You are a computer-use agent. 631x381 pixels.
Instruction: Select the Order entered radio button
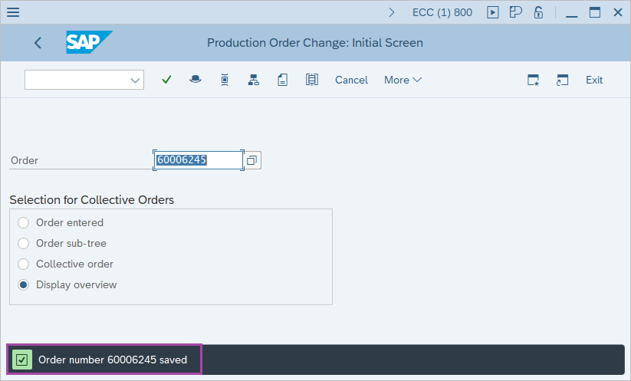click(x=23, y=222)
